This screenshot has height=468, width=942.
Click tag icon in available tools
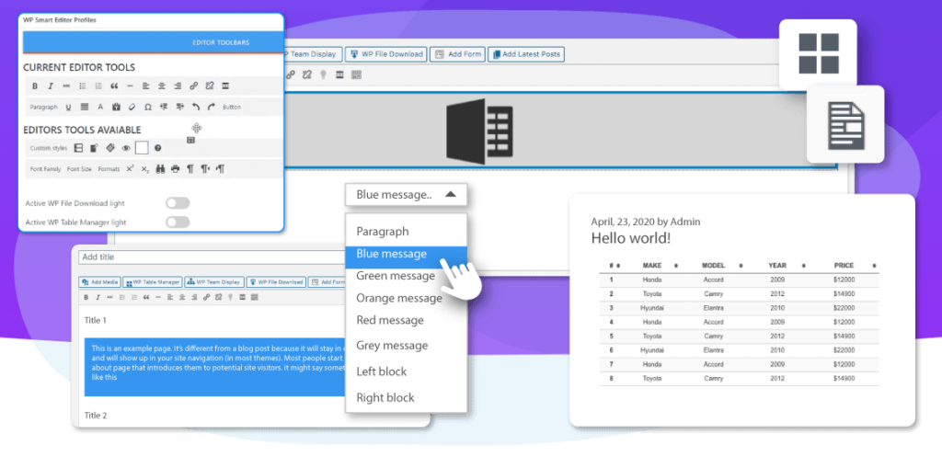coord(110,147)
